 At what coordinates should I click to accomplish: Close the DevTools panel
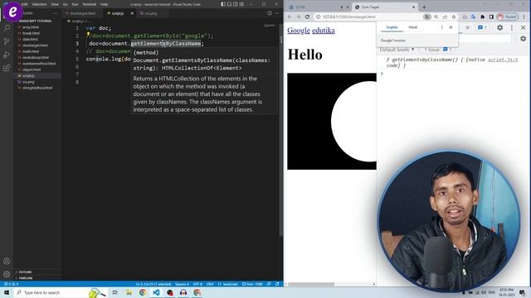(x=524, y=27)
